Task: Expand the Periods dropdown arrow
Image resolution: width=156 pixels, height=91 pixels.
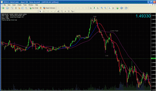Action: point(123,8)
